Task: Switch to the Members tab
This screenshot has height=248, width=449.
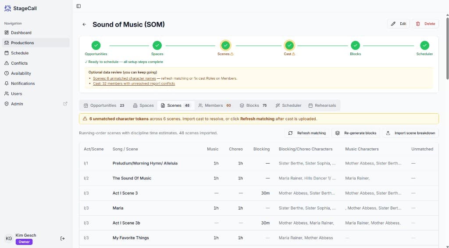Action: click(x=214, y=105)
